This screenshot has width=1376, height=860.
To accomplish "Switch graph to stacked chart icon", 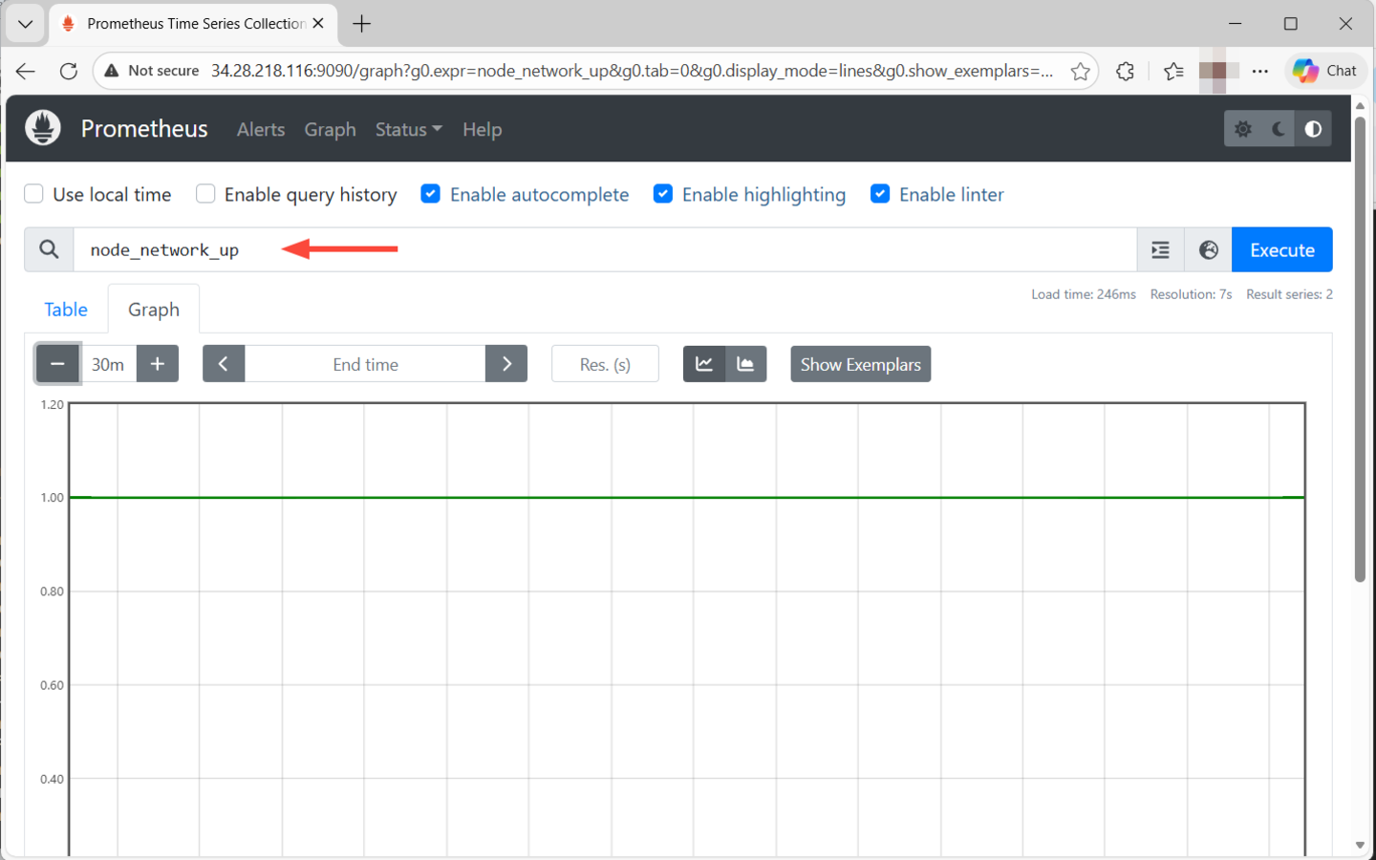I will pyautogui.click(x=745, y=363).
